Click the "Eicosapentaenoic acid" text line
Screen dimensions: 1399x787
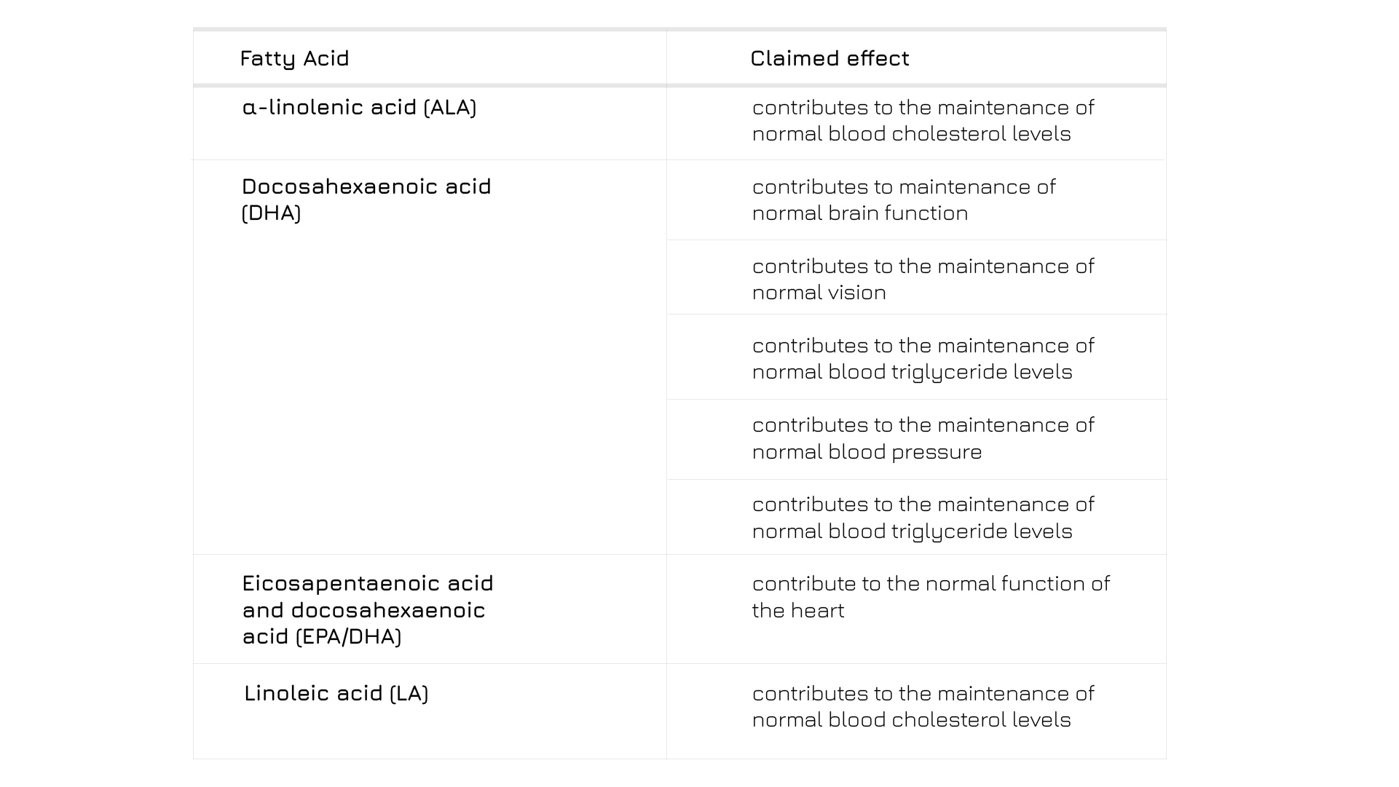coord(368,583)
